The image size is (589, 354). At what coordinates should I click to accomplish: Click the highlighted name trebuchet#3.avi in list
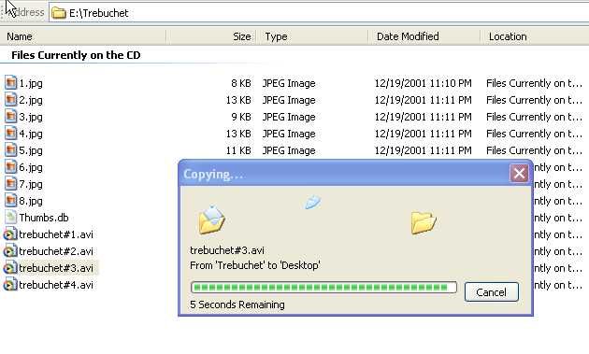pyautogui.click(x=56, y=268)
